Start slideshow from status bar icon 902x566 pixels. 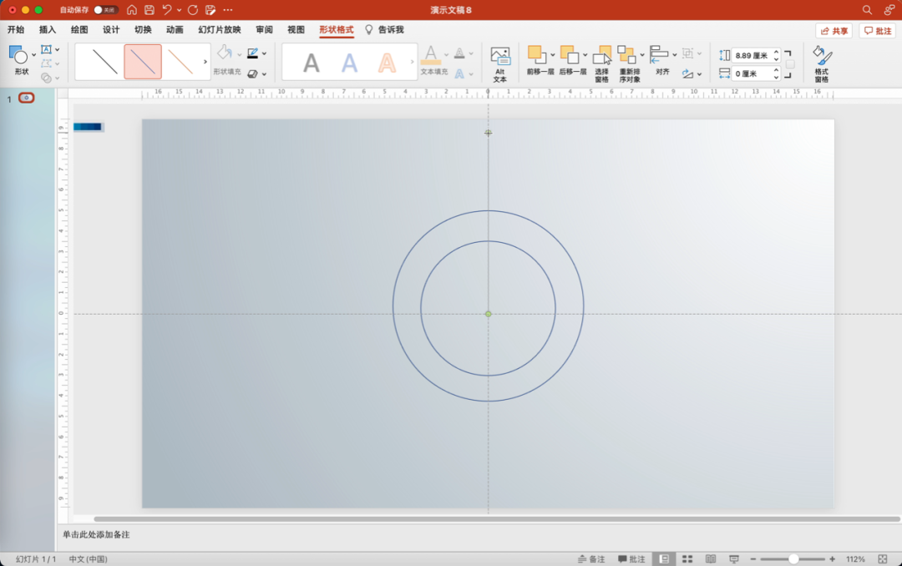734,559
